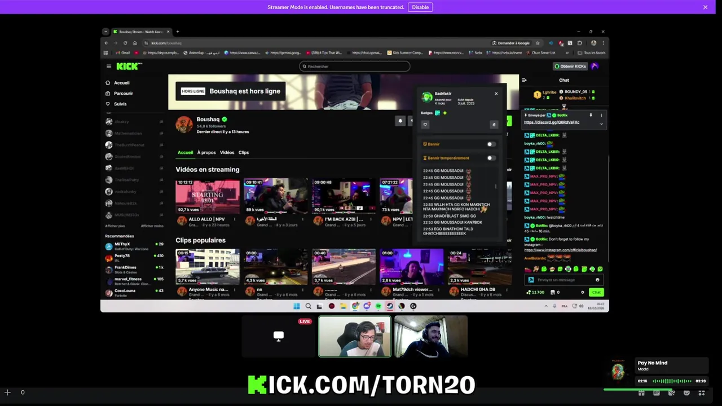Screen dimensions: 722x406
Task: Click the Envoyer un message chat input
Action: [x=564, y=280]
